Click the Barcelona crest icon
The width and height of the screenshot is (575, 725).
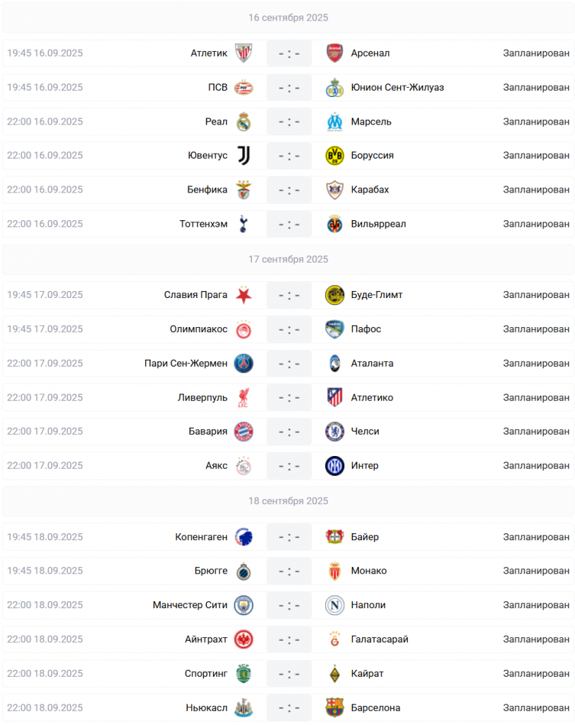[x=334, y=708]
